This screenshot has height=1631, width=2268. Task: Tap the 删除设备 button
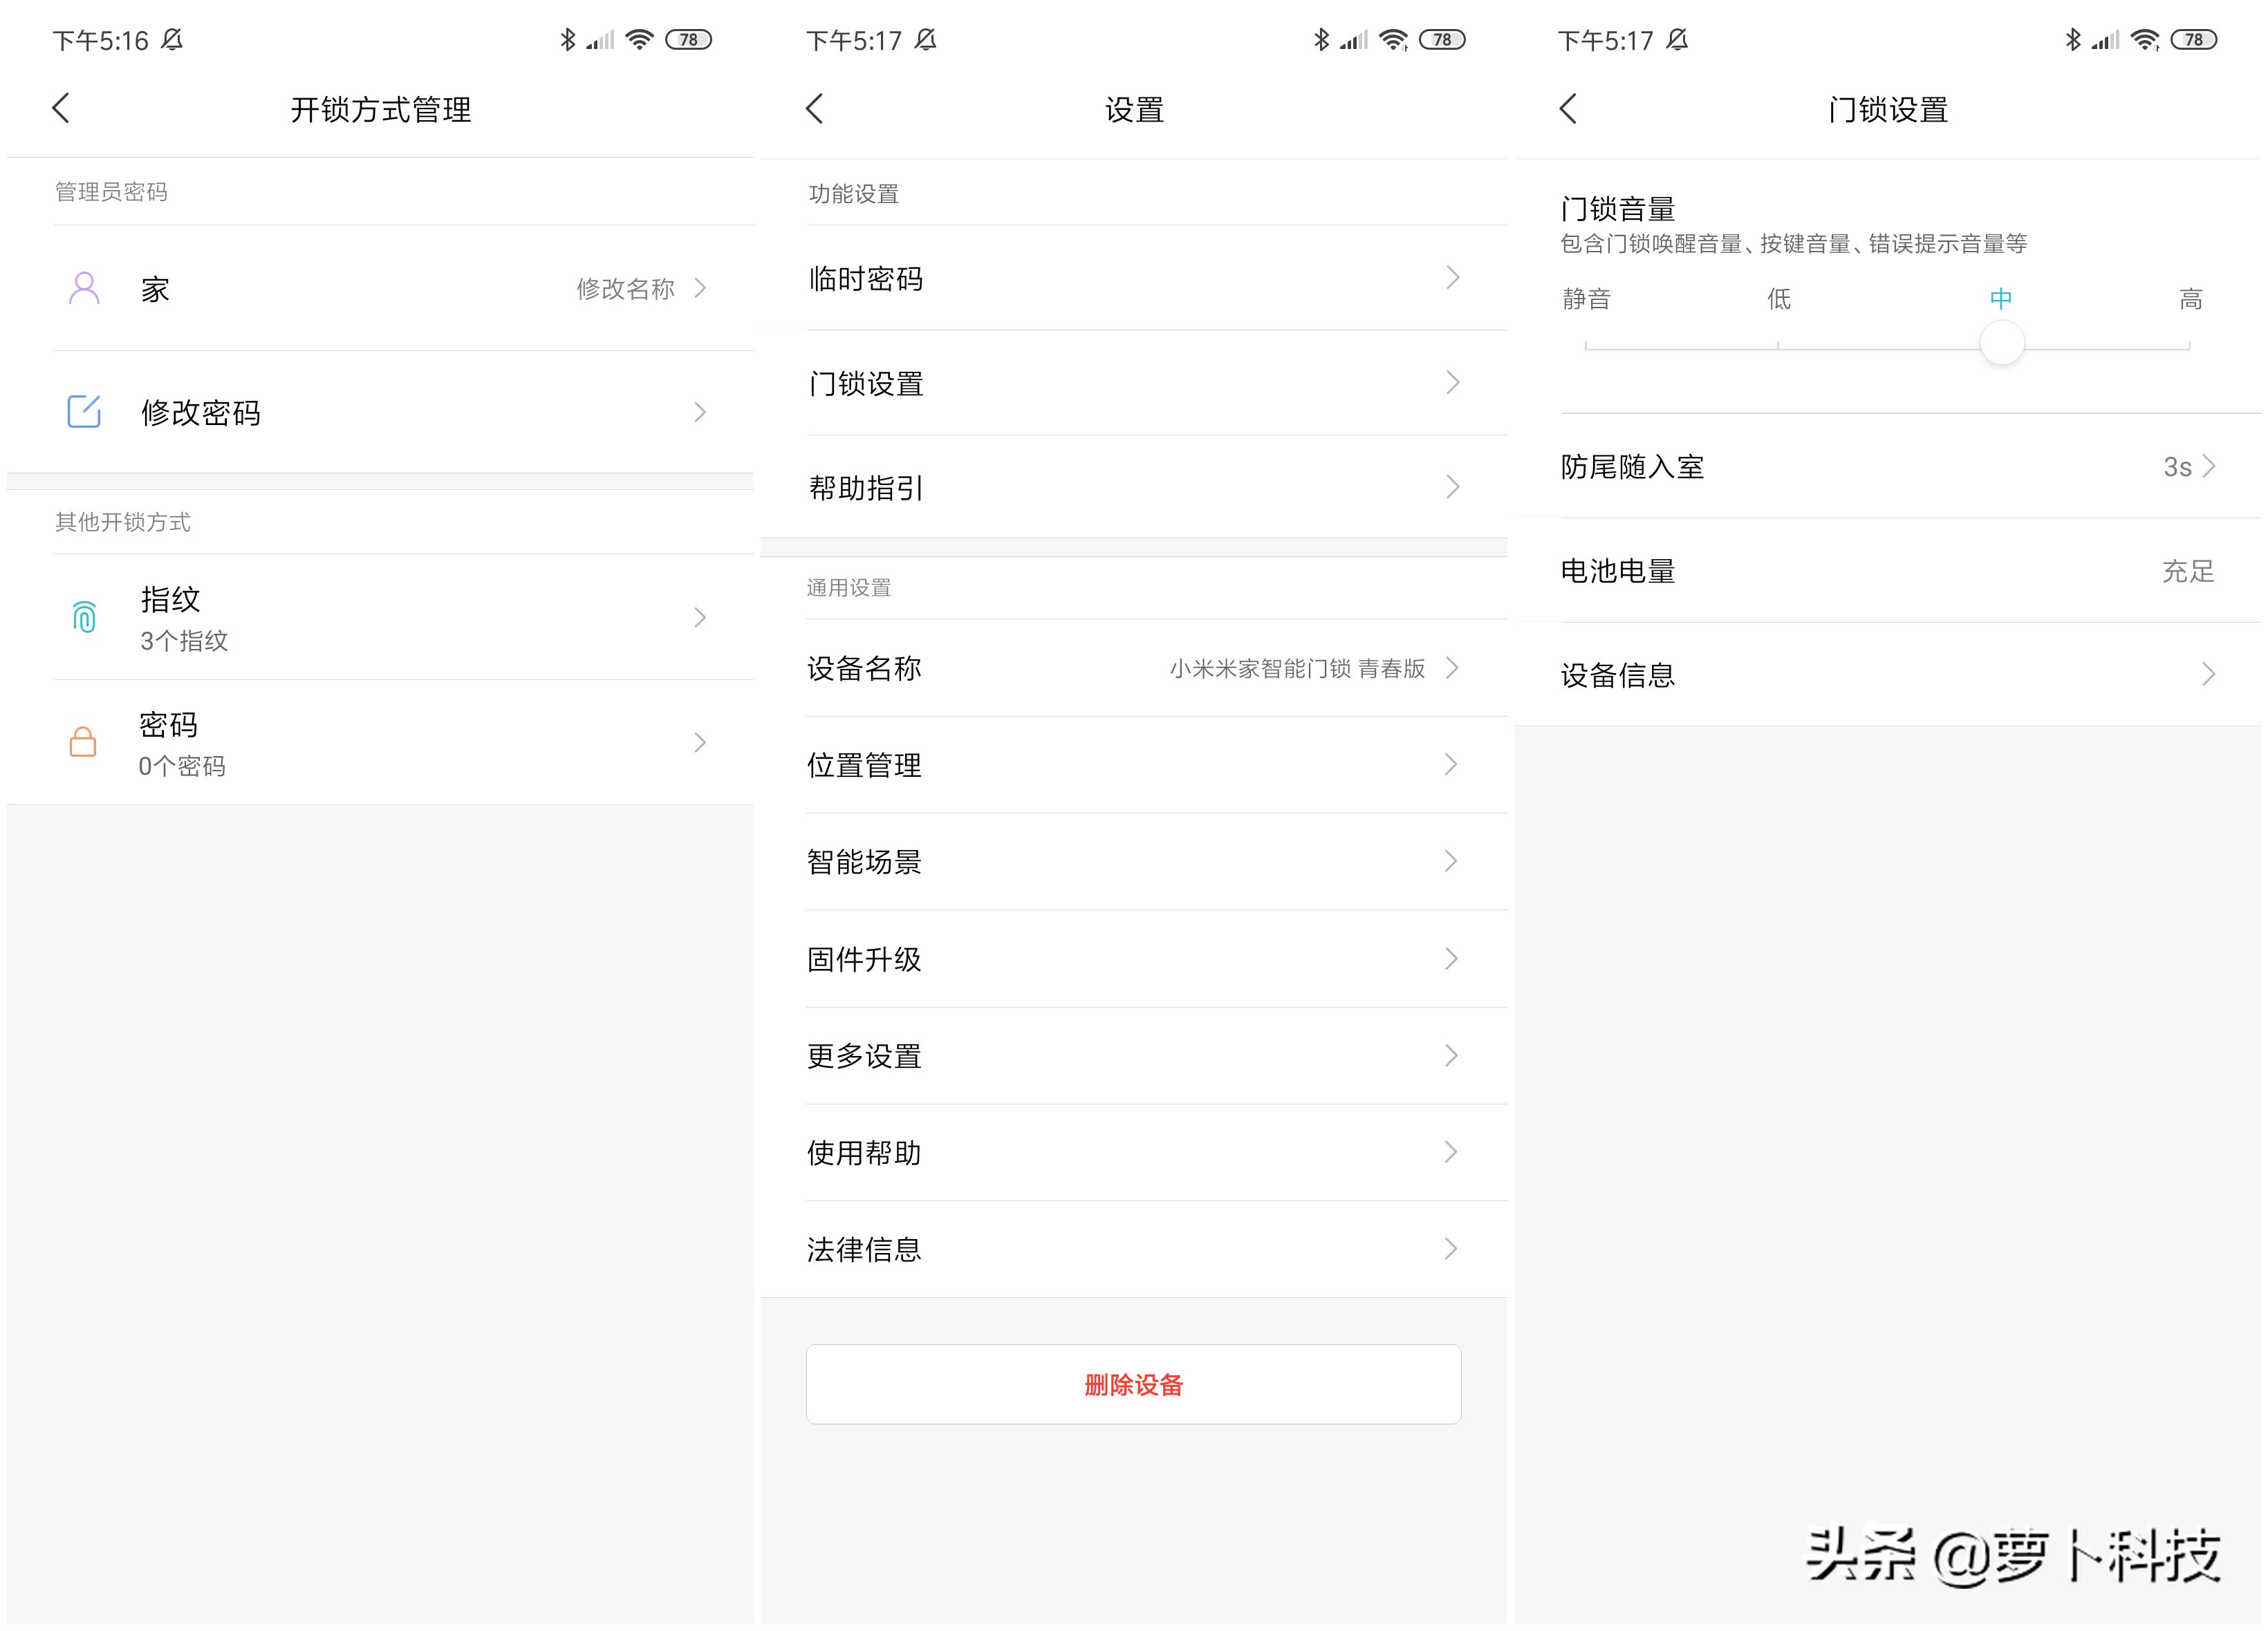coord(1133,1384)
